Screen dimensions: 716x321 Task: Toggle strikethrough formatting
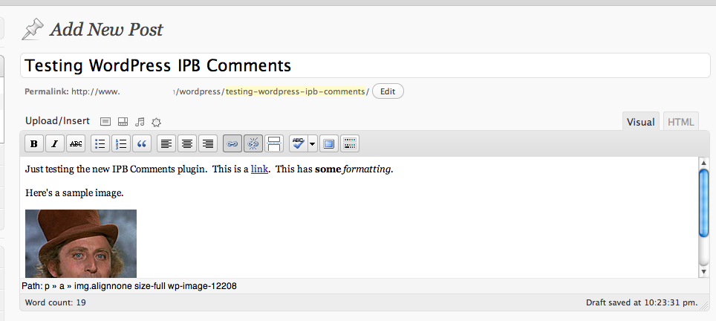click(76, 143)
